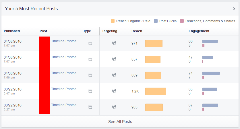Open the Timeline Photos post with 971 reach
The image size is (240, 129).
click(64, 41)
